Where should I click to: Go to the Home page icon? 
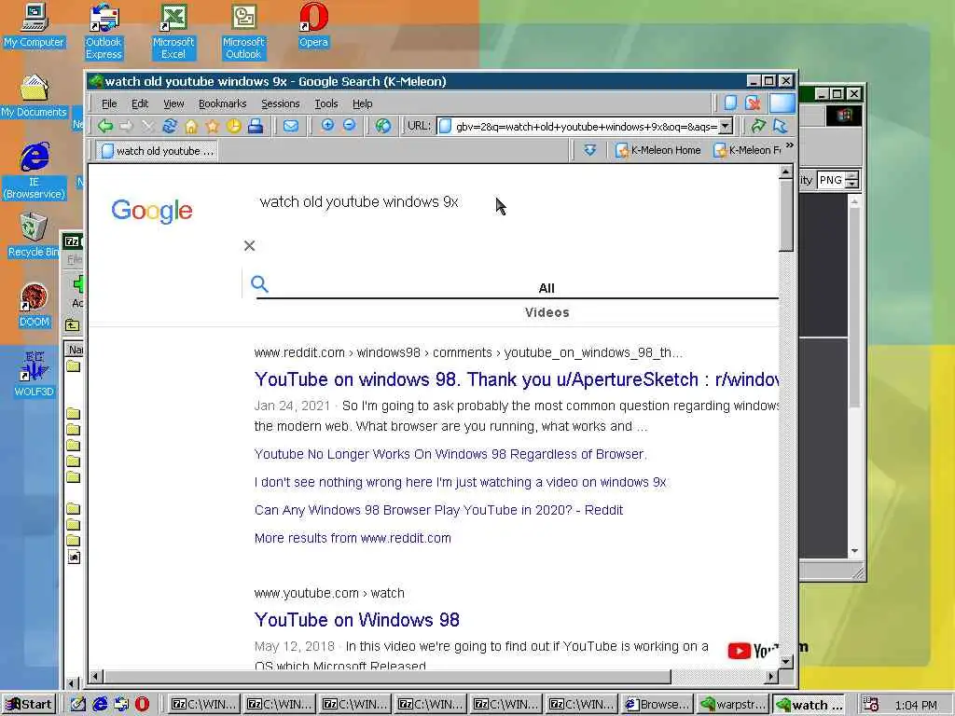[x=191, y=126]
